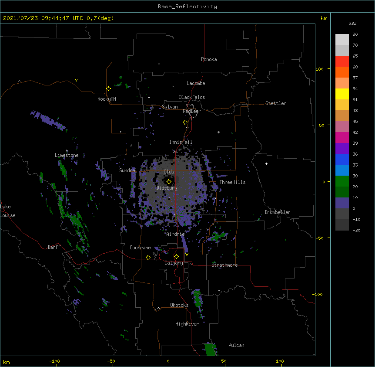Click the Lacombe city label
Screen dimensions: 375x367
(x=196, y=83)
